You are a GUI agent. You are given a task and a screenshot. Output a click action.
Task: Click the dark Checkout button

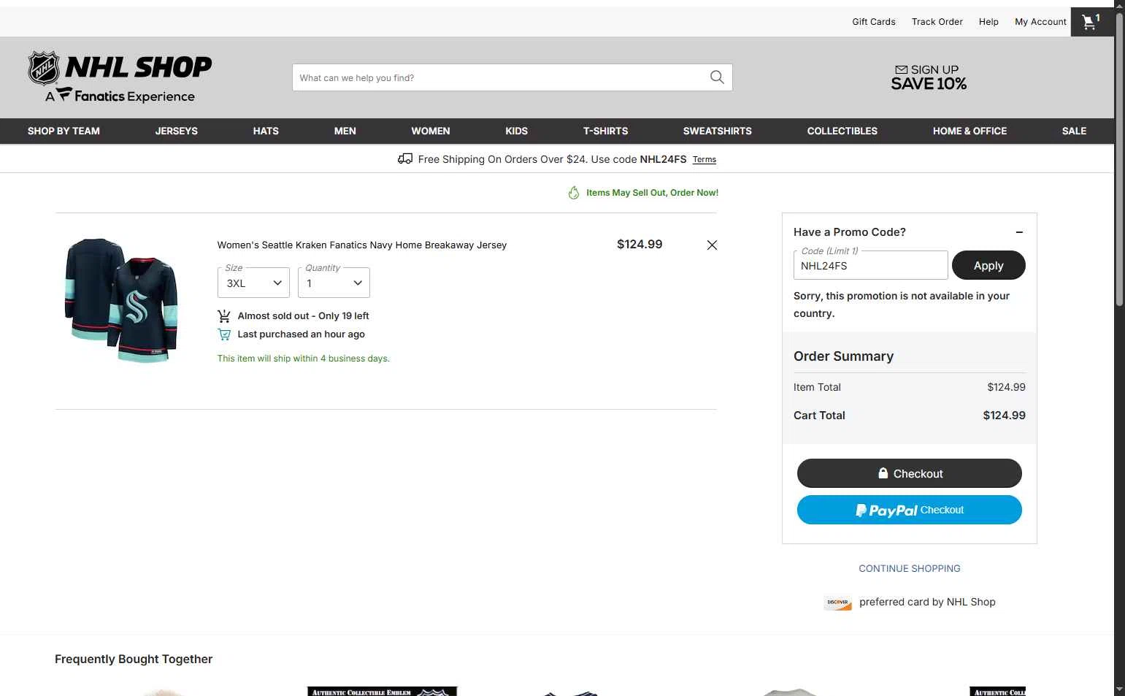coord(910,473)
